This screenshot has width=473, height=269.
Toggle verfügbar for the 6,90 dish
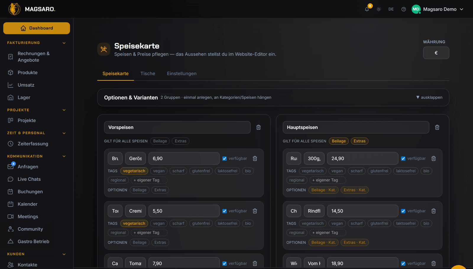pyautogui.click(x=225, y=159)
